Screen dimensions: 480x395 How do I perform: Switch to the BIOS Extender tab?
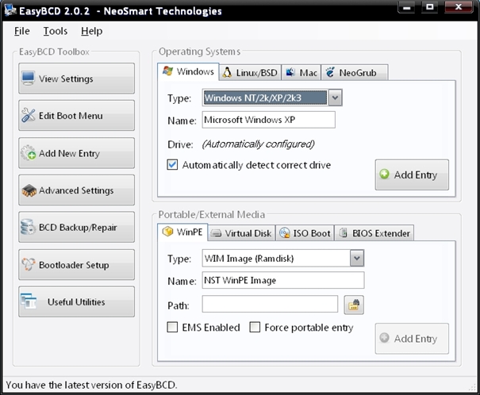(x=374, y=233)
